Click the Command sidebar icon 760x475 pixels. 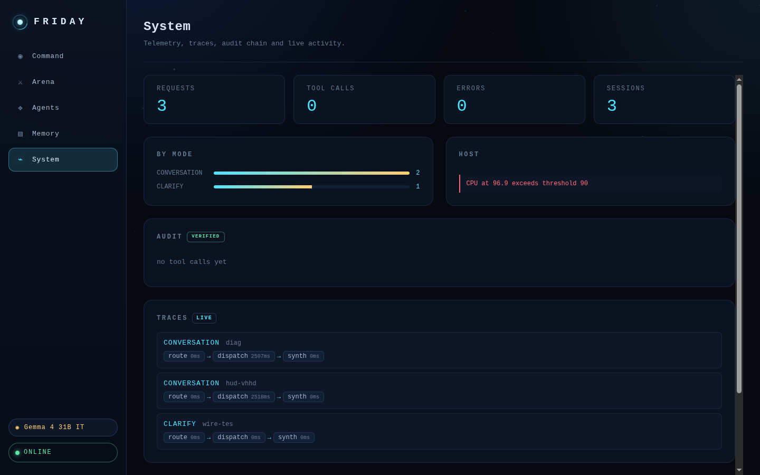(x=20, y=56)
